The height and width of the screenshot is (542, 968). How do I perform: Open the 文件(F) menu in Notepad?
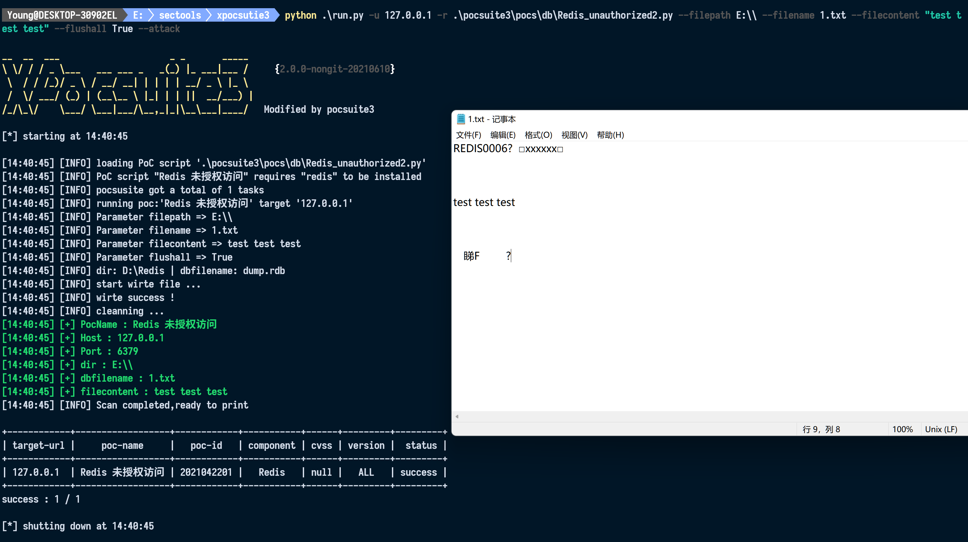468,135
